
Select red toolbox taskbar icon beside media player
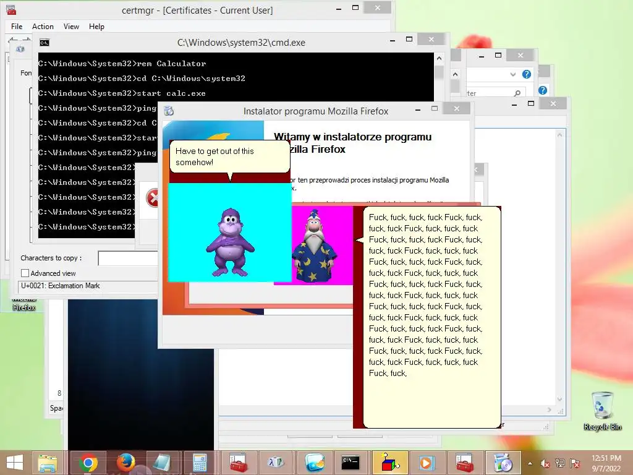coord(464,463)
